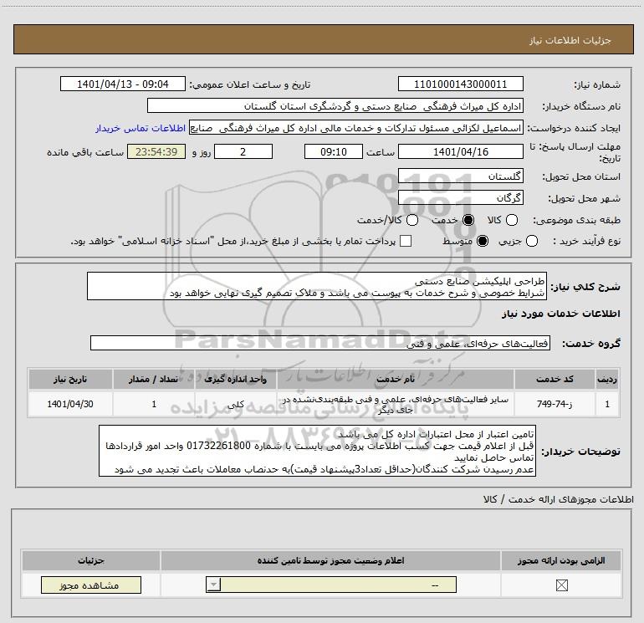Click the اطلاعات خدمات مورد نیاز heading
The width and height of the screenshot is (644, 623).
[560, 314]
